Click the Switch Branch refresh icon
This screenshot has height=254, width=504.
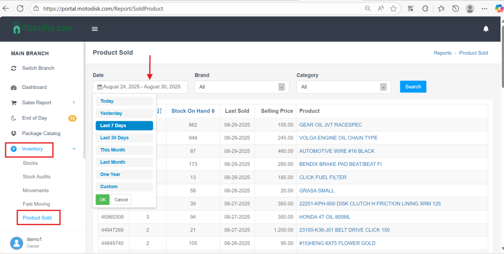pos(14,68)
